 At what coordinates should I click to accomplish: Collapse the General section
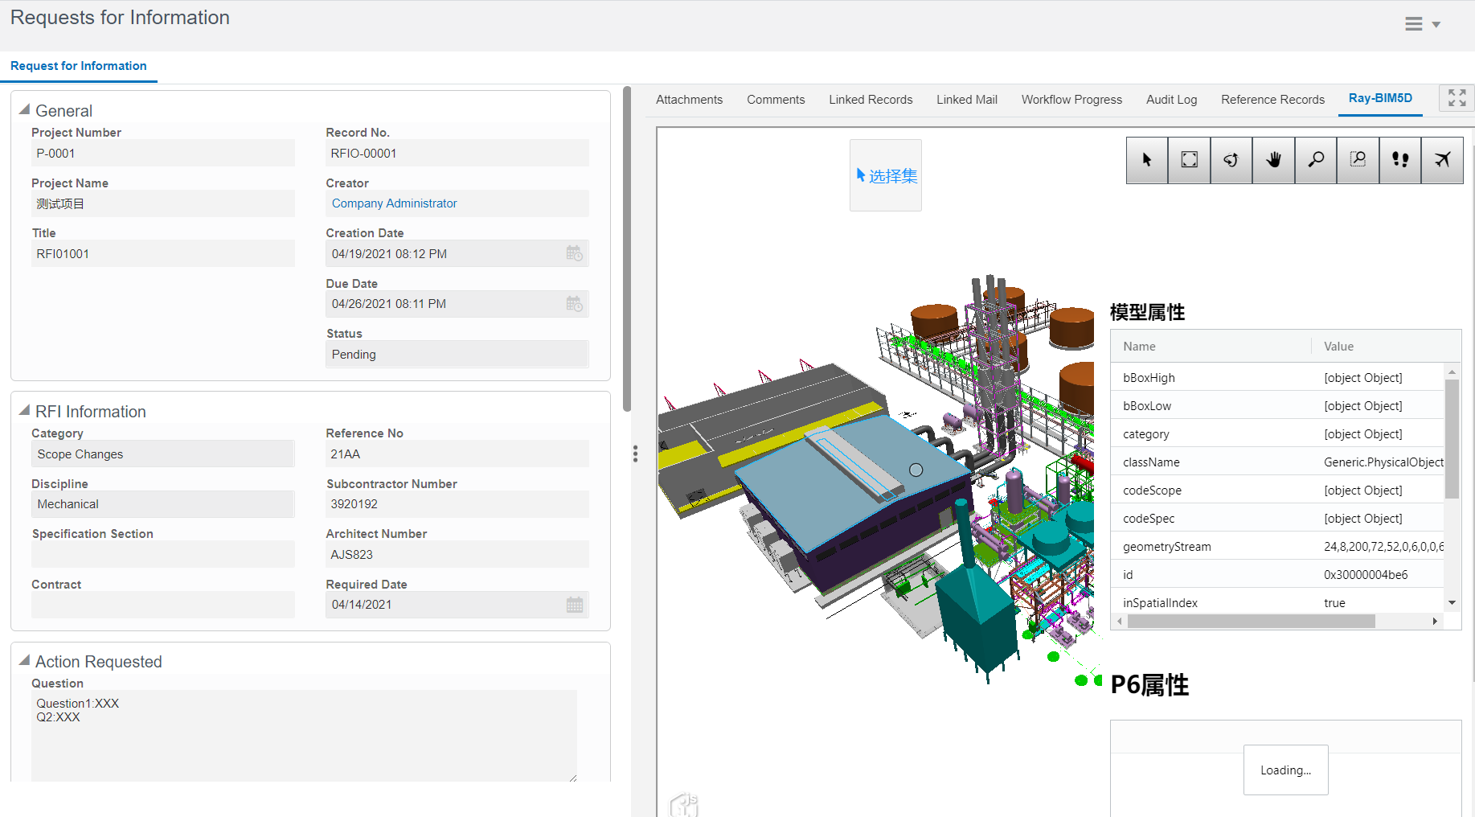pyautogui.click(x=25, y=110)
